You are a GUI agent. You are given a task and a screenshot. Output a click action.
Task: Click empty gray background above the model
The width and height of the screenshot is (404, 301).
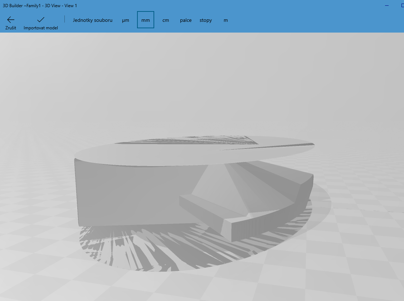(x=200, y=82)
